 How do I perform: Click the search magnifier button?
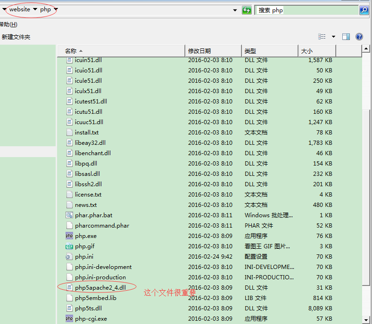tap(364, 10)
